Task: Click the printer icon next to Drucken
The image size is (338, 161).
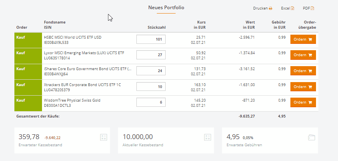Action: pos(270,8)
